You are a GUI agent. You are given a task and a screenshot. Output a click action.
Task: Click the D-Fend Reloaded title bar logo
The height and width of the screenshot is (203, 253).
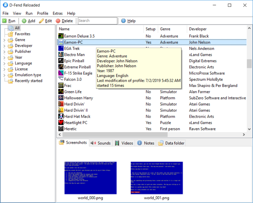5,5
